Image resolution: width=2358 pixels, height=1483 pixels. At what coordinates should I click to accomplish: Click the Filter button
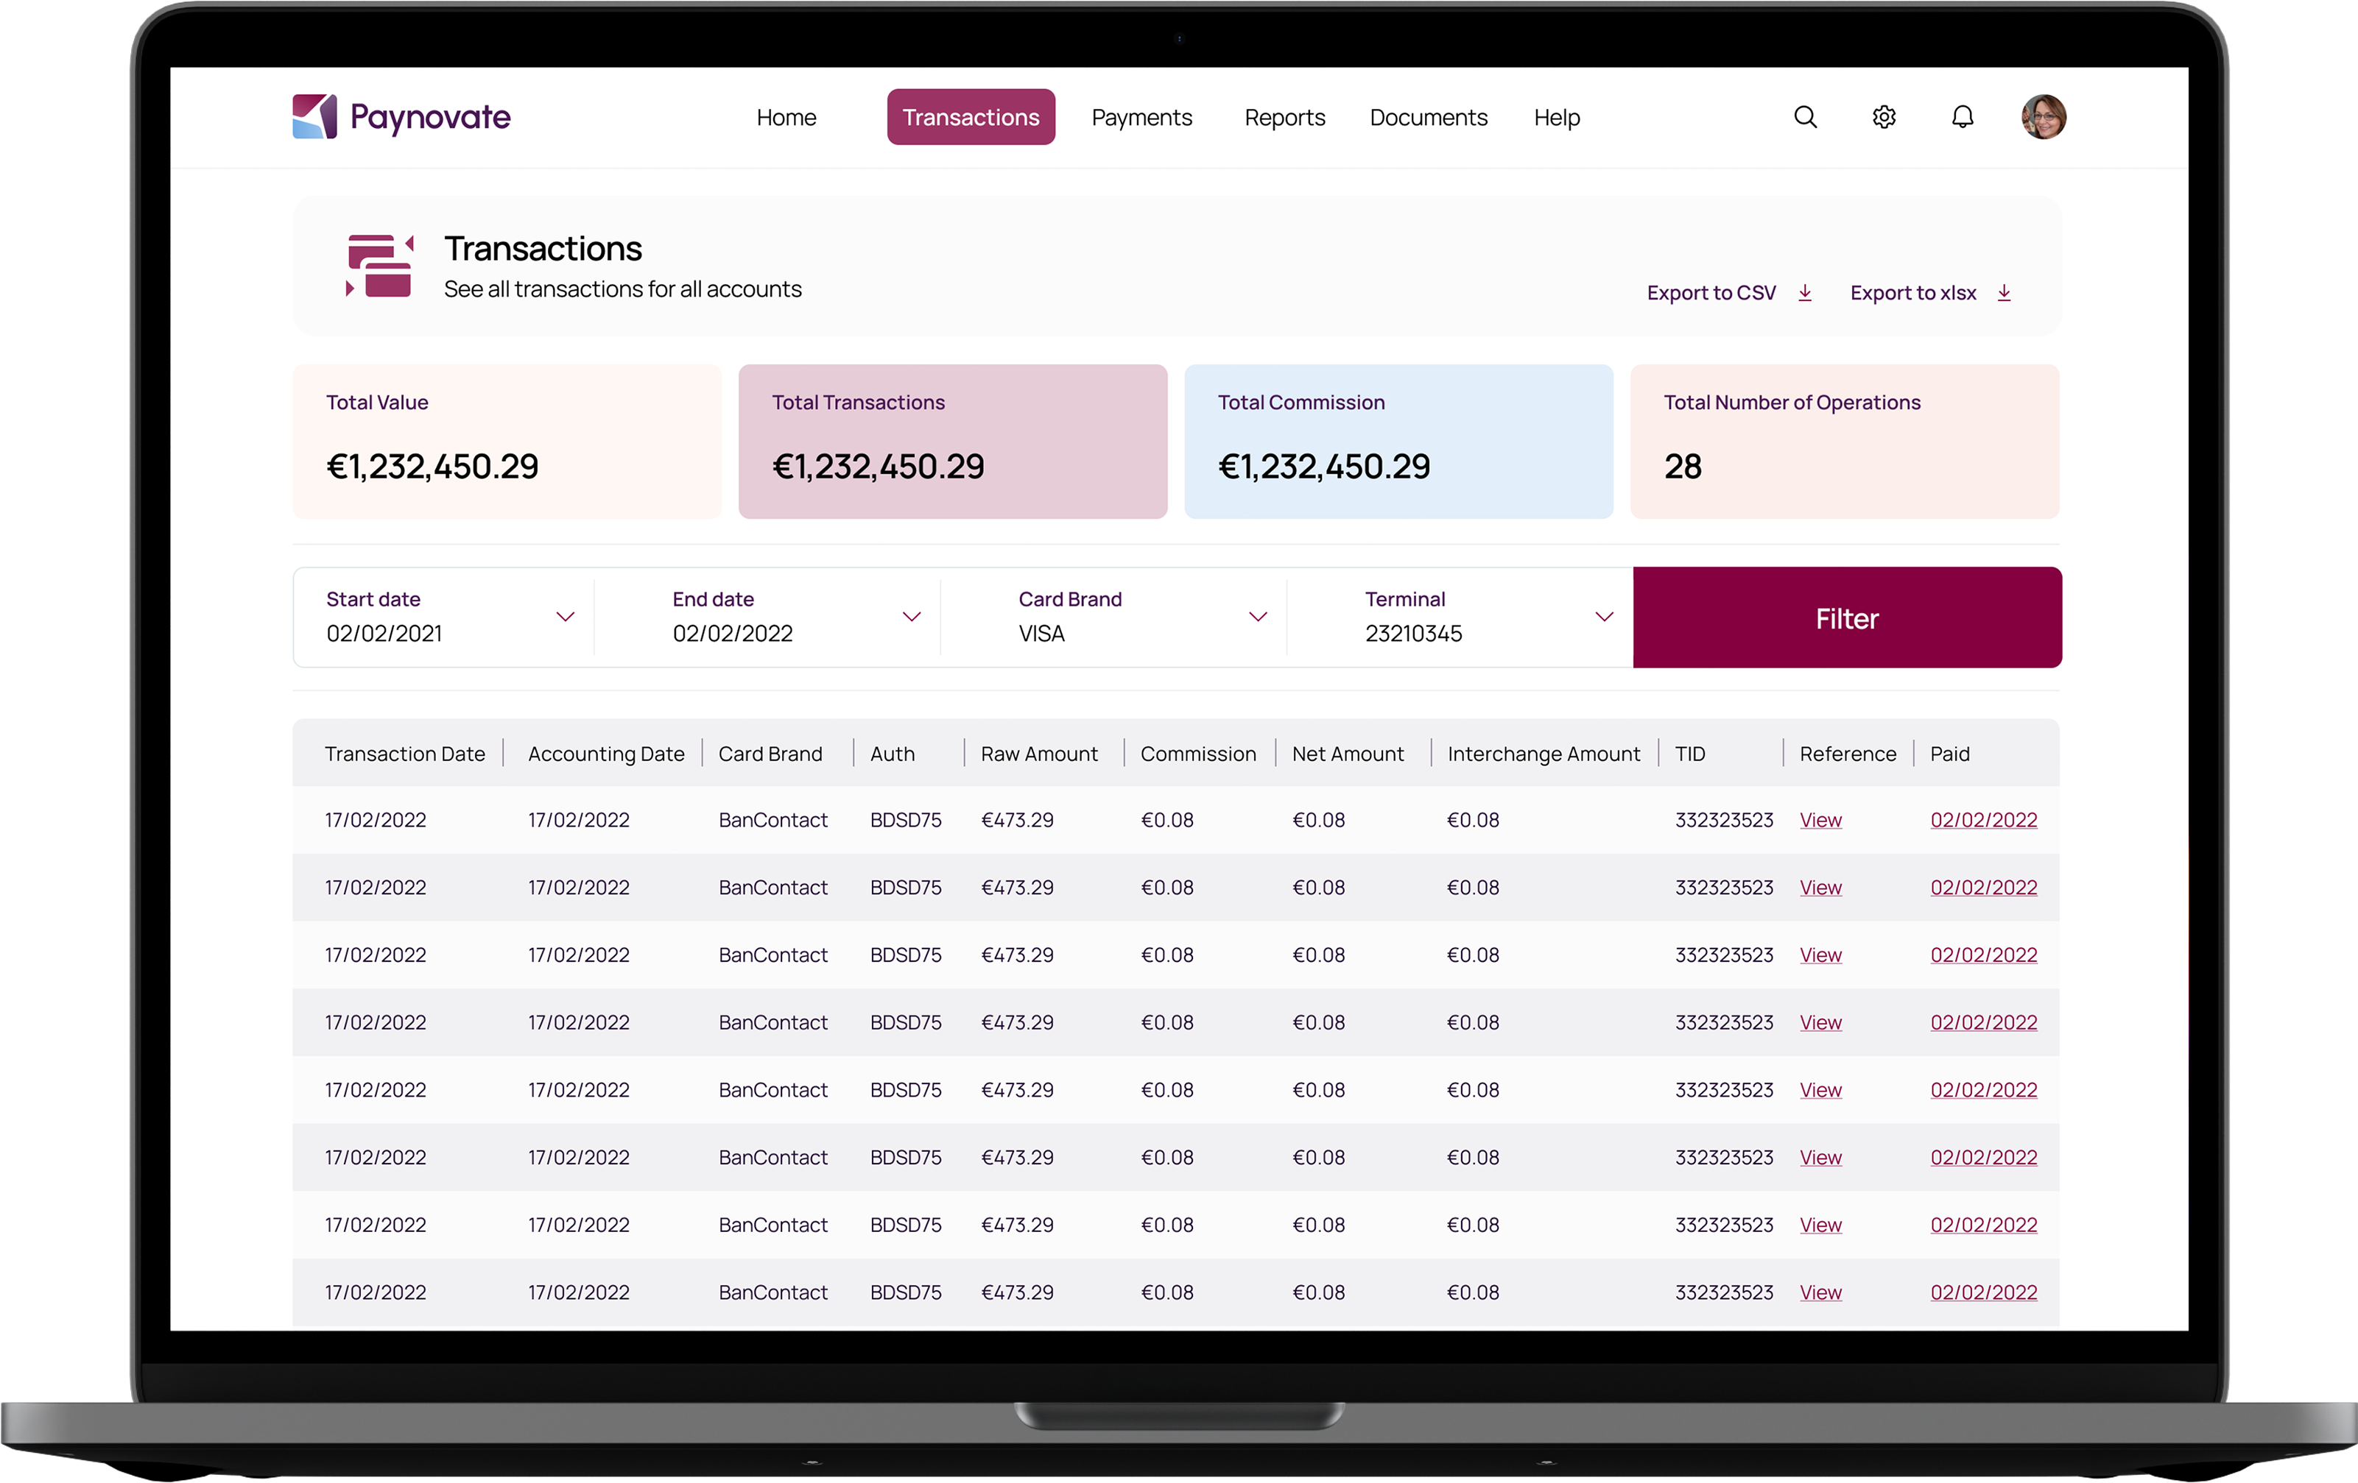(x=1845, y=617)
